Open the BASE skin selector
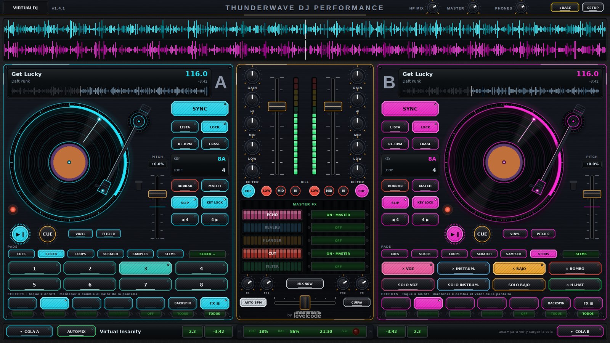This screenshot has height=343, width=610. pos(565,8)
